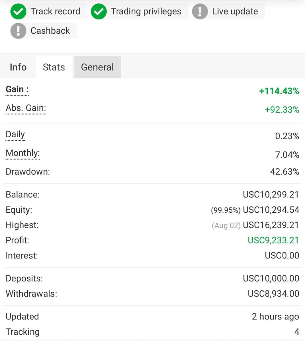Select the General tab
305x342 pixels.
97,67
